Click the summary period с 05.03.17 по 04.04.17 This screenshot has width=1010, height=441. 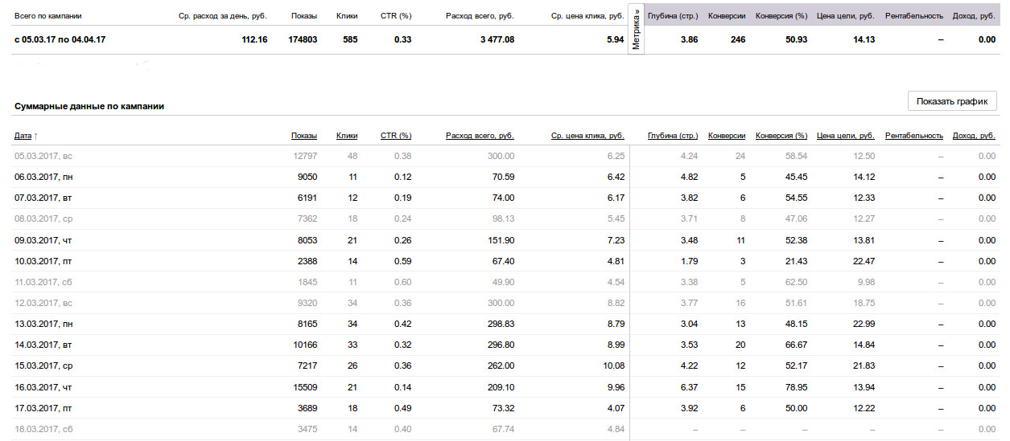point(60,39)
